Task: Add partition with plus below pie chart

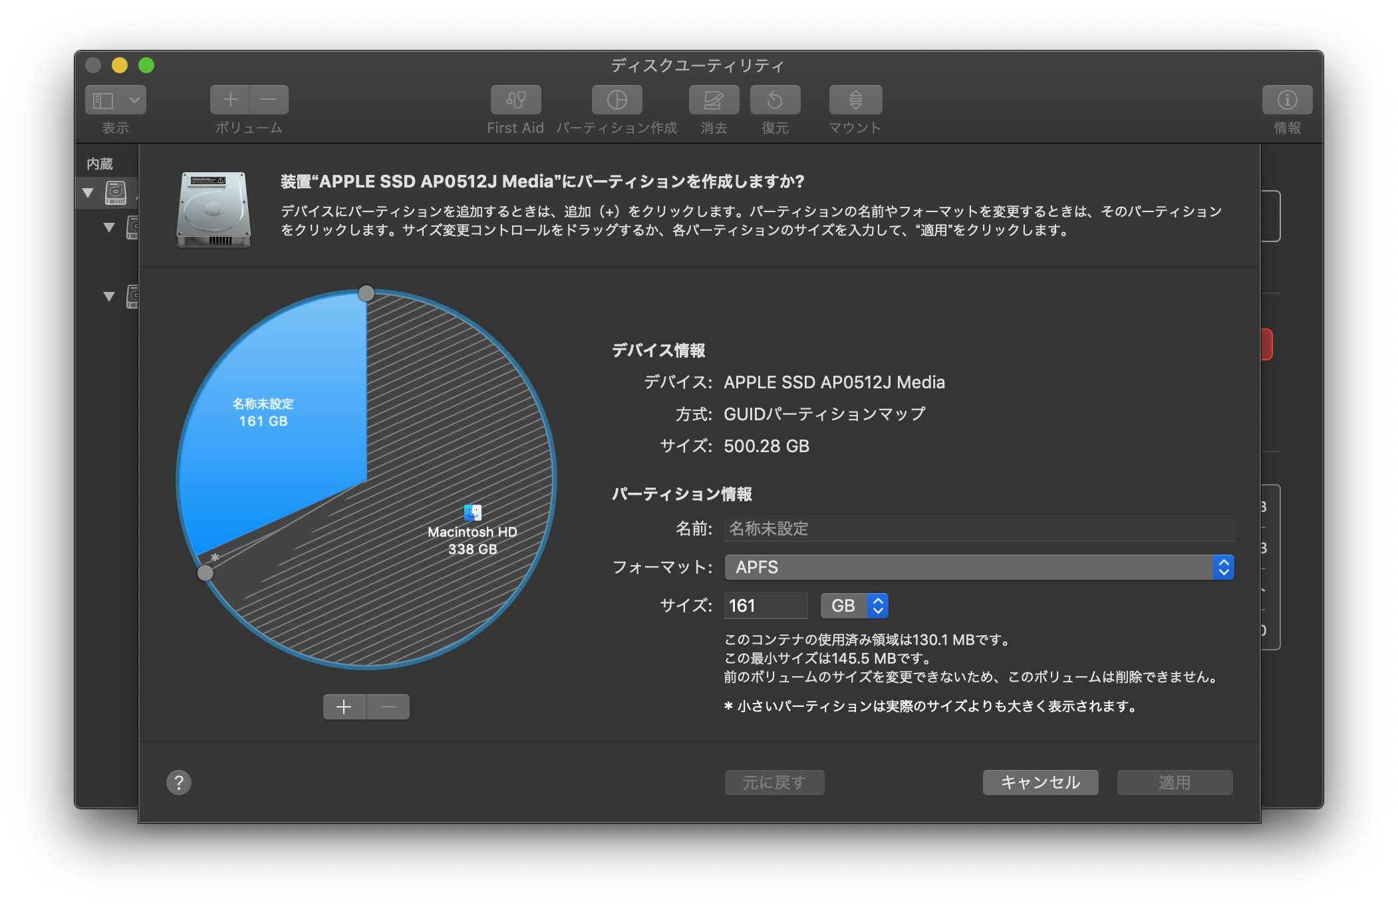Action: pos(344,707)
